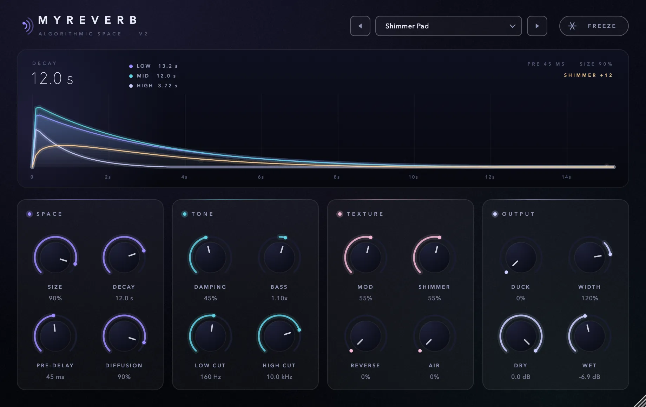Click the MID 12.0 s legend entry

pos(153,76)
